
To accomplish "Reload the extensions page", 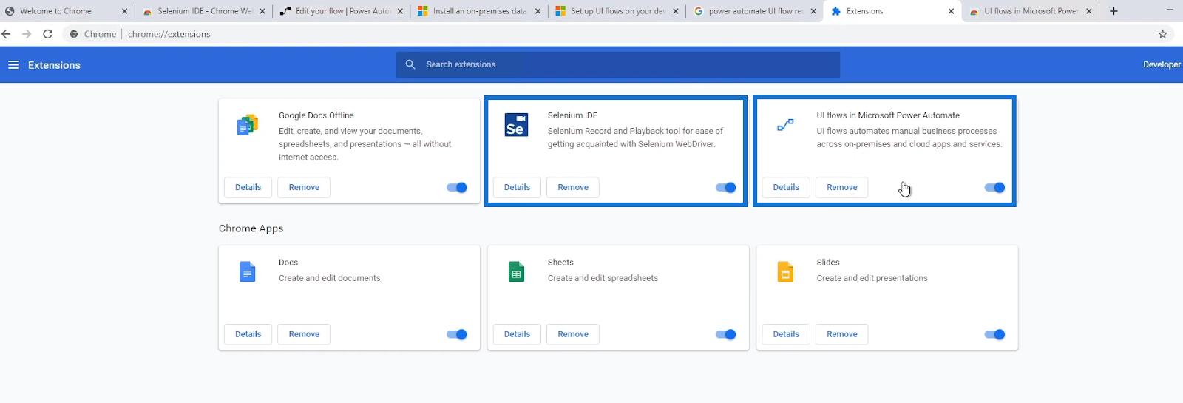I will [47, 34].
